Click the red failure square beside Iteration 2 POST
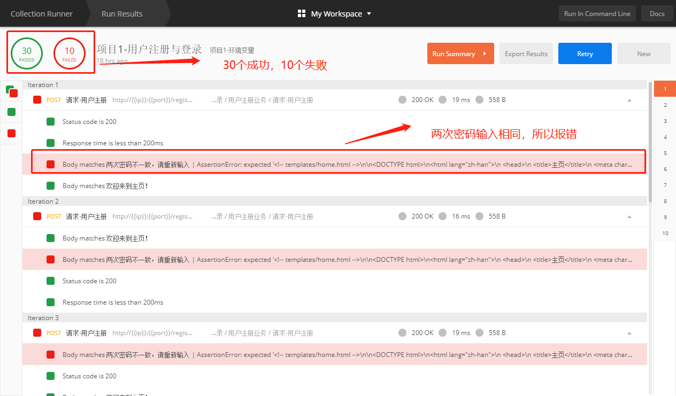 click(36, 216)
